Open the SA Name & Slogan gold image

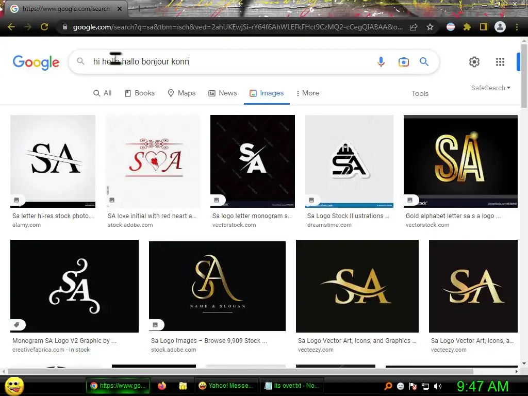pyautogui.click(x=217, y=286)
